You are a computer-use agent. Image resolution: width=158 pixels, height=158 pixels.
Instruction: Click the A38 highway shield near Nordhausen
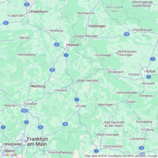[127, 34]
